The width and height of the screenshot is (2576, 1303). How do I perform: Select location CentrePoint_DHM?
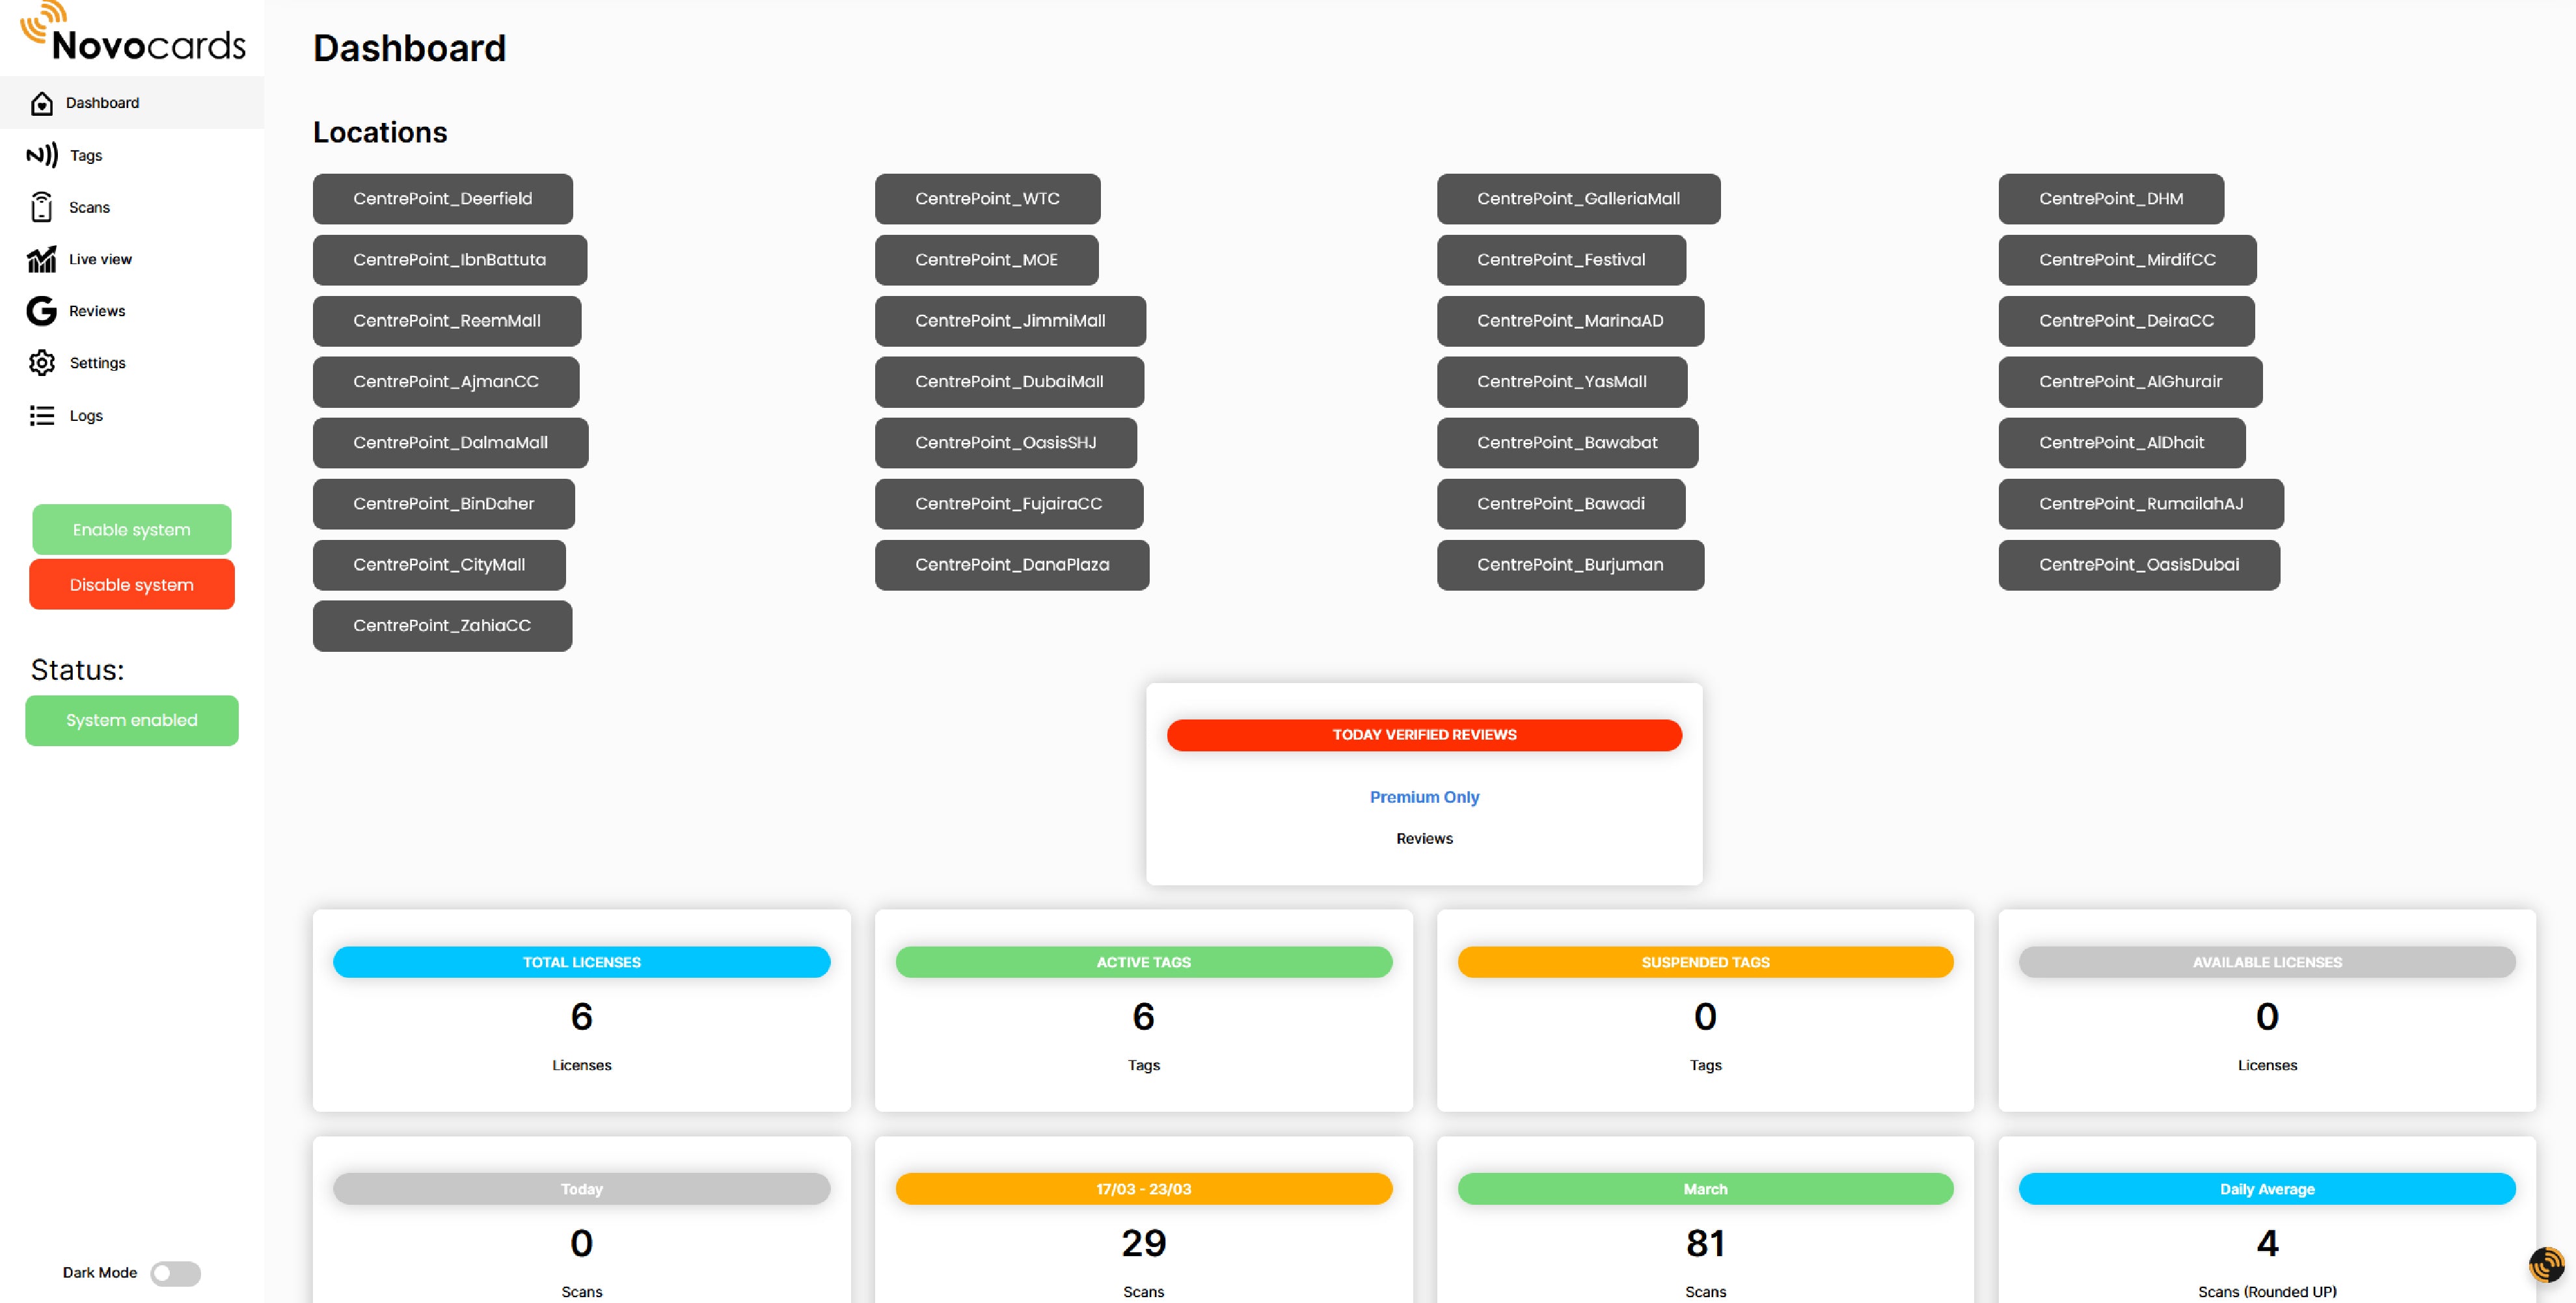2111,199
